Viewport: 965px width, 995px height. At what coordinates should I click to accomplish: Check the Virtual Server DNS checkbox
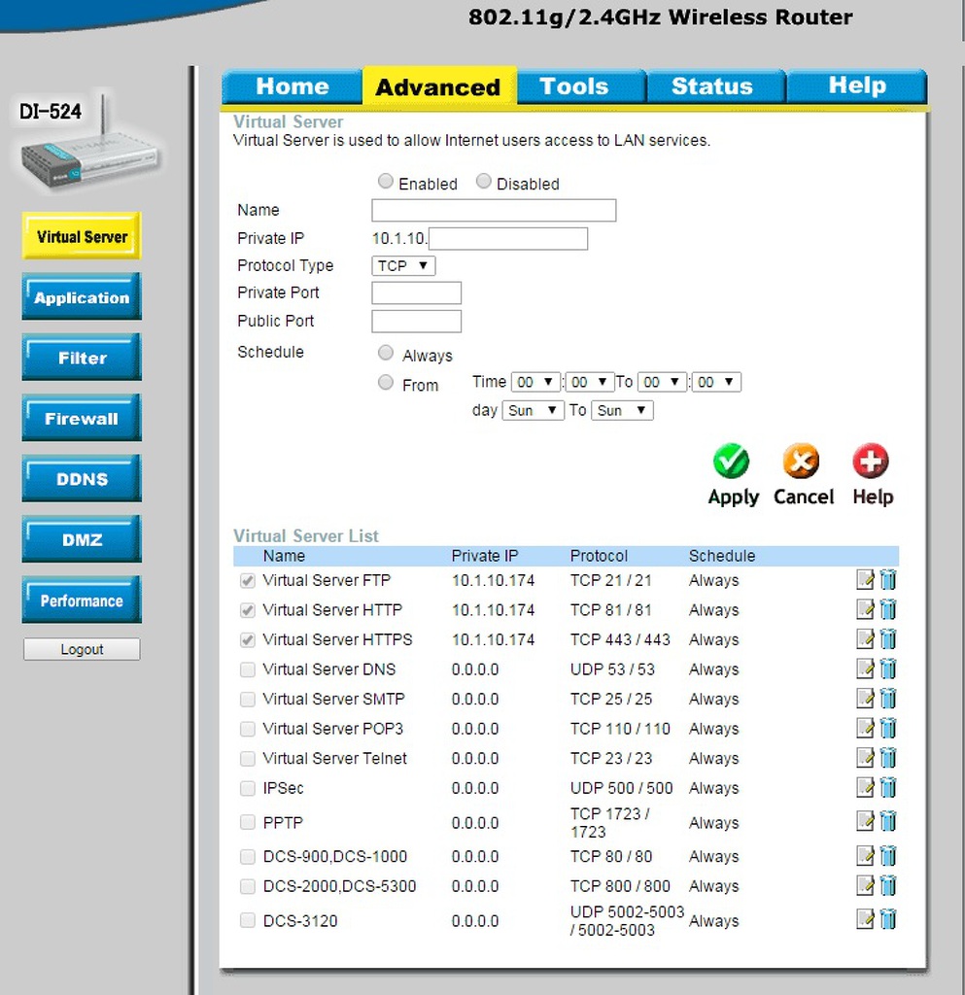pos(248,669)
